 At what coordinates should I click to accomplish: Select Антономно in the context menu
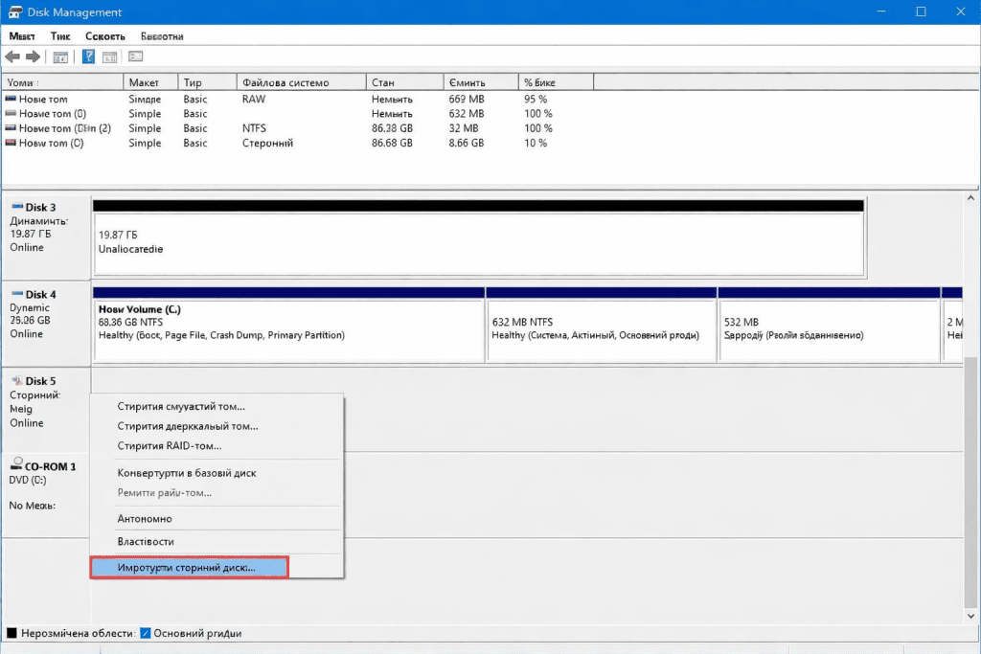pyautogui.click(x=145, y=519)
